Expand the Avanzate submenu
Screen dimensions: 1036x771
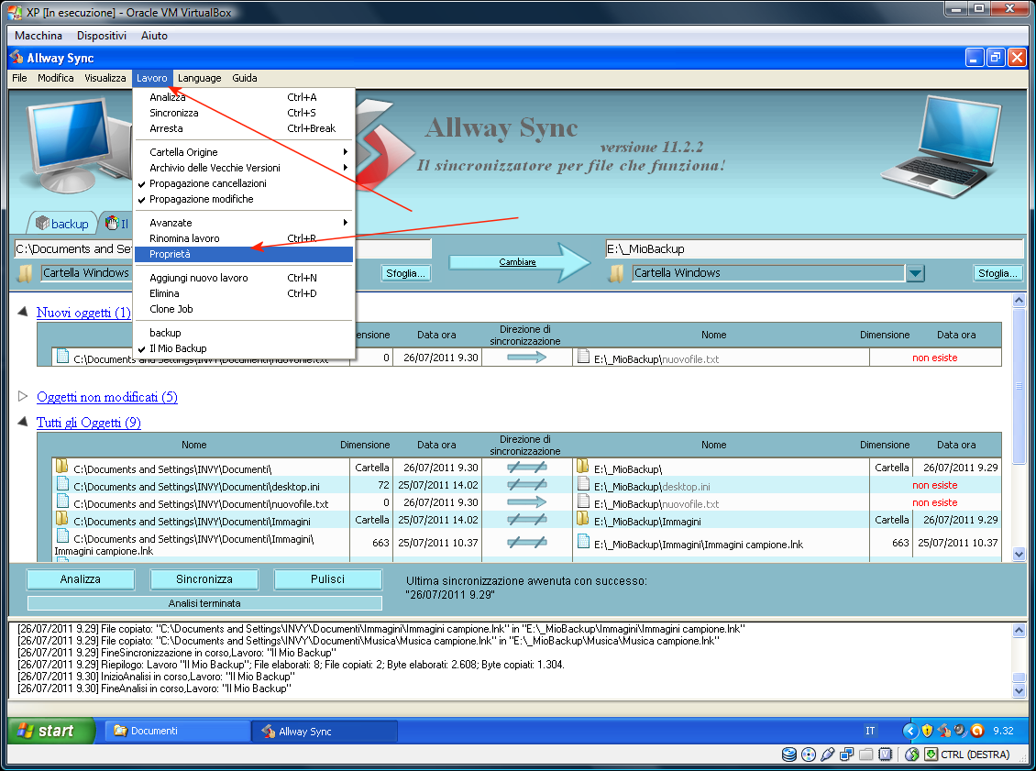click(244, 223)
